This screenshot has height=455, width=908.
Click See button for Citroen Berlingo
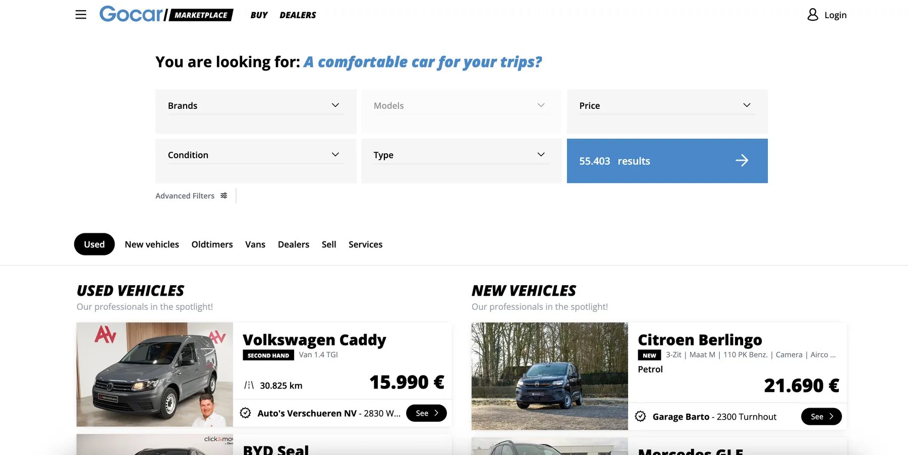pos(821,417)
